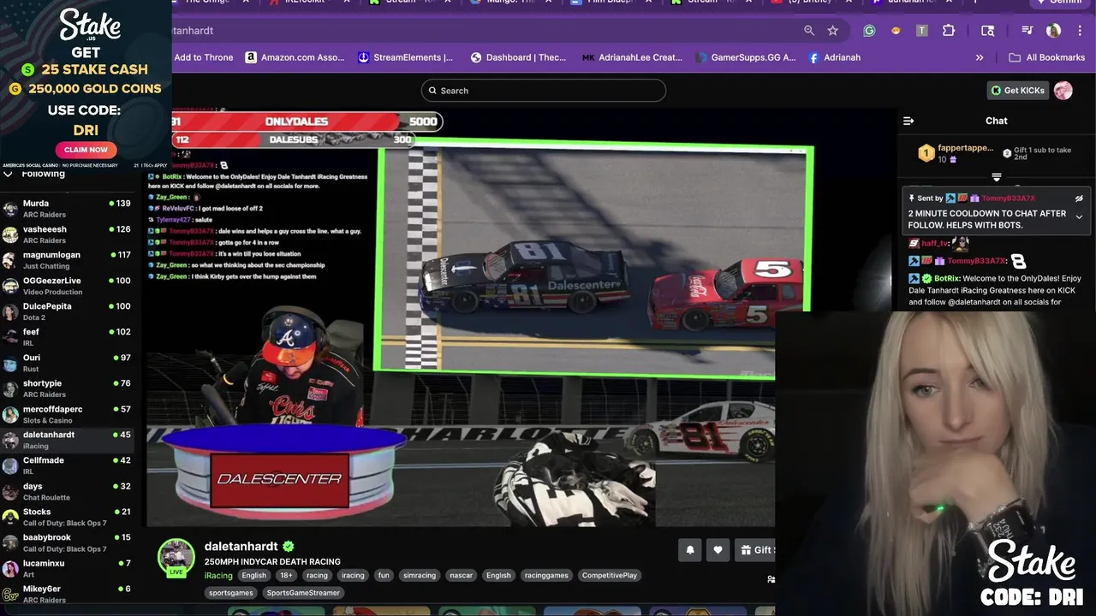Open the Amazon.com Associates bookmark

pos(295,57)
